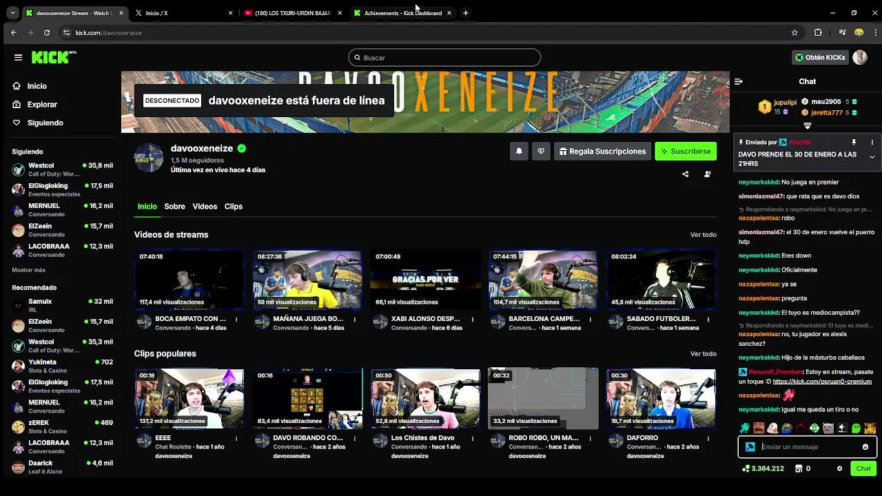Open Explorar in sidebar
Screen dimensions: 882x496
pos(42,105)
